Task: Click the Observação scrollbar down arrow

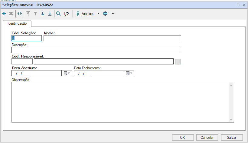Action: pyautogui.click(x=231, y=120)
